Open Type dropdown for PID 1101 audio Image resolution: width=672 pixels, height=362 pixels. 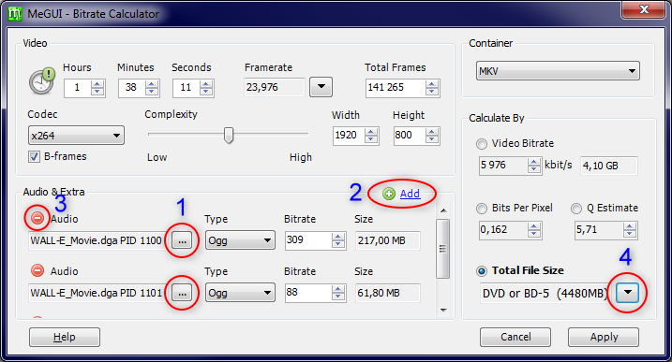point(240,293)
